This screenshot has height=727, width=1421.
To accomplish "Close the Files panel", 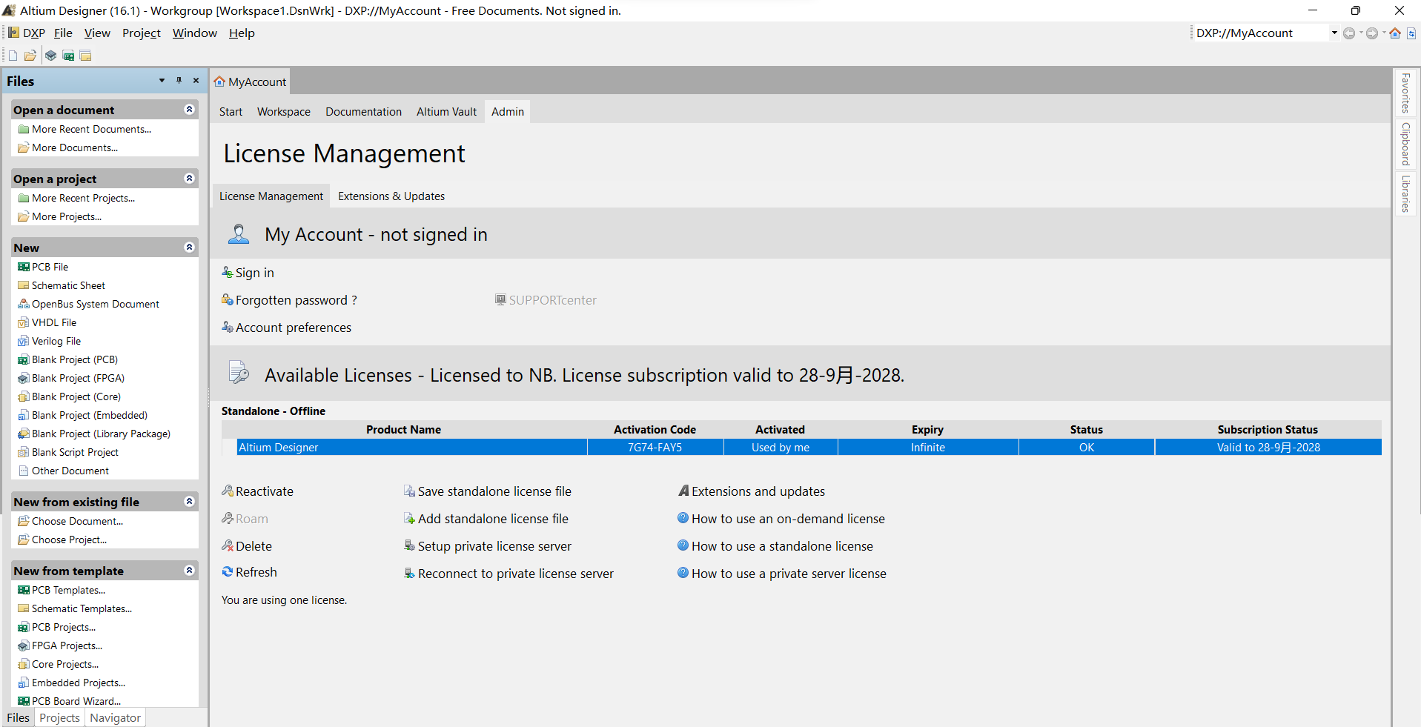I will pos(196,80).
